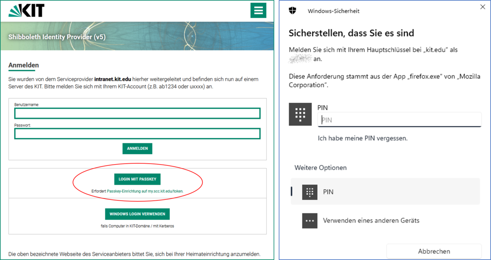Choose WINDOWS LOGIN VERWENDEN
The image size is (491, 260).
pyautogui.click(x=137, y=214)
